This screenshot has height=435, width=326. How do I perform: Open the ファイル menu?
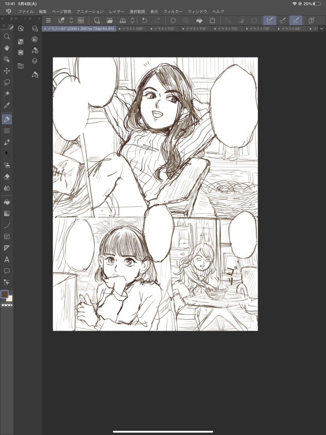point(26,11)
